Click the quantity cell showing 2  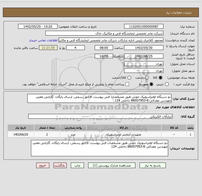pyautogui.click(x=47, y=134)
